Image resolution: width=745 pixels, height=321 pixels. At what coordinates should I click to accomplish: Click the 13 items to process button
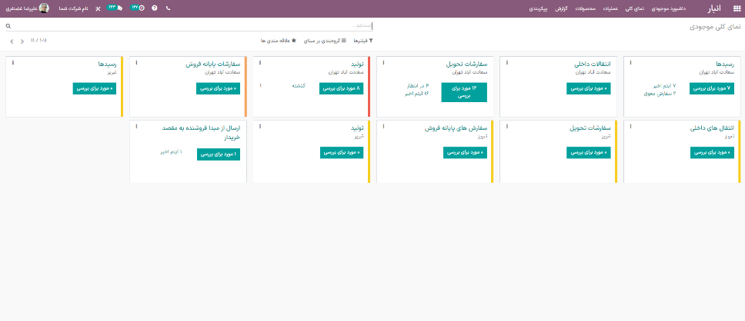[x=463, y=92]
